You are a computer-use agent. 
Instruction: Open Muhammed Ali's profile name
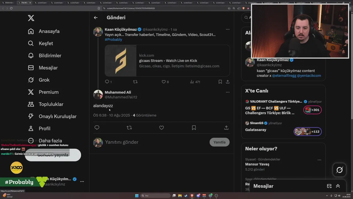click(118, 92)
